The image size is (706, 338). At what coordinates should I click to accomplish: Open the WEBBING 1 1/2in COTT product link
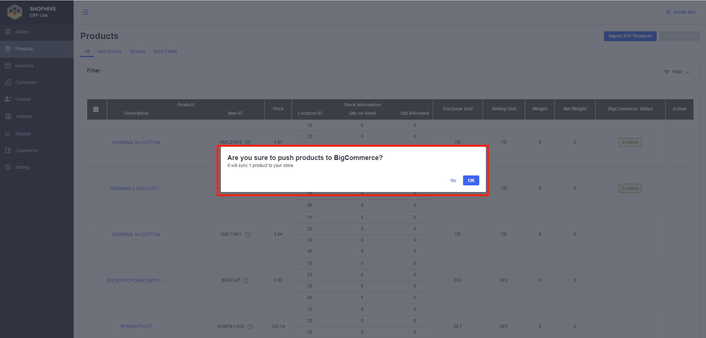[136, 189]
